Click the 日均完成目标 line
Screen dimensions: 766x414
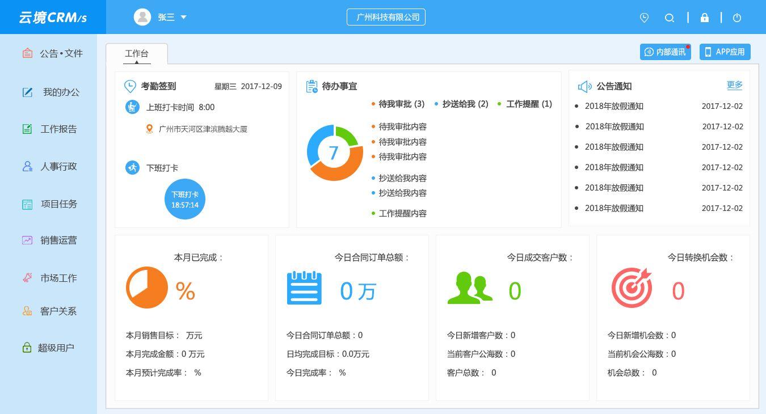pyautogui.click(x=328, y=354)
